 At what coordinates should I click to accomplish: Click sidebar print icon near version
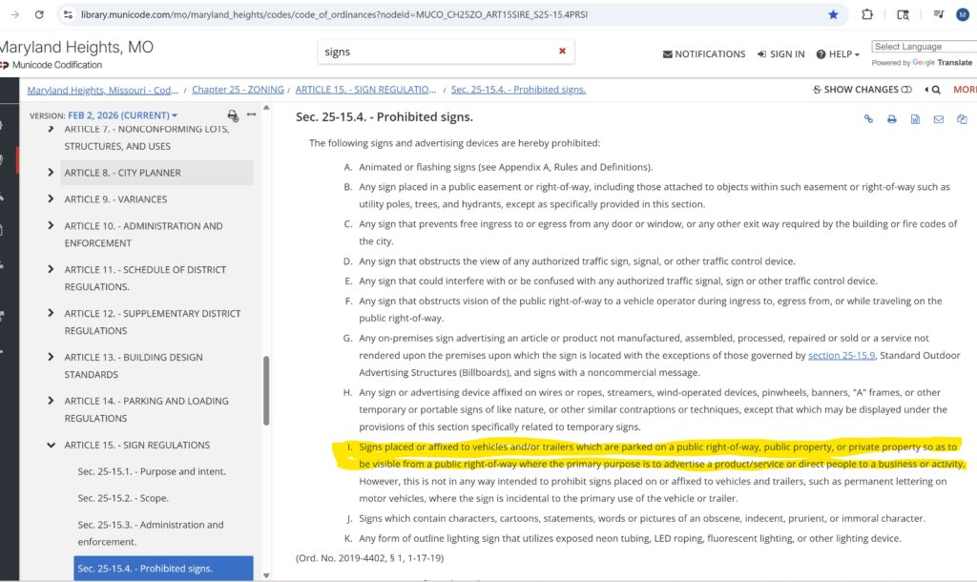point(233,115)
